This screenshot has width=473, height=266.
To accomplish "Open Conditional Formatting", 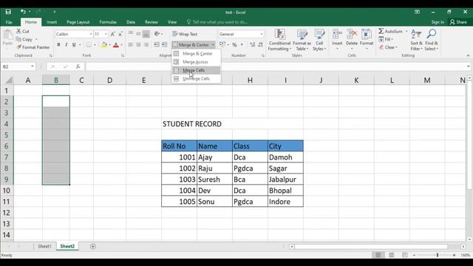I will tap(279, 40).
